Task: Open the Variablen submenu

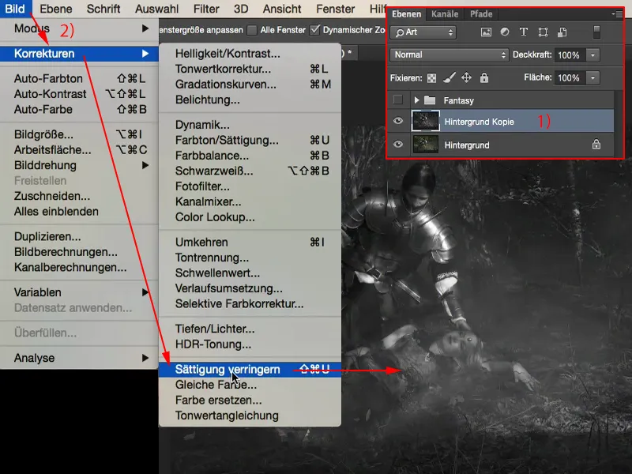Action: click(79, 292)
